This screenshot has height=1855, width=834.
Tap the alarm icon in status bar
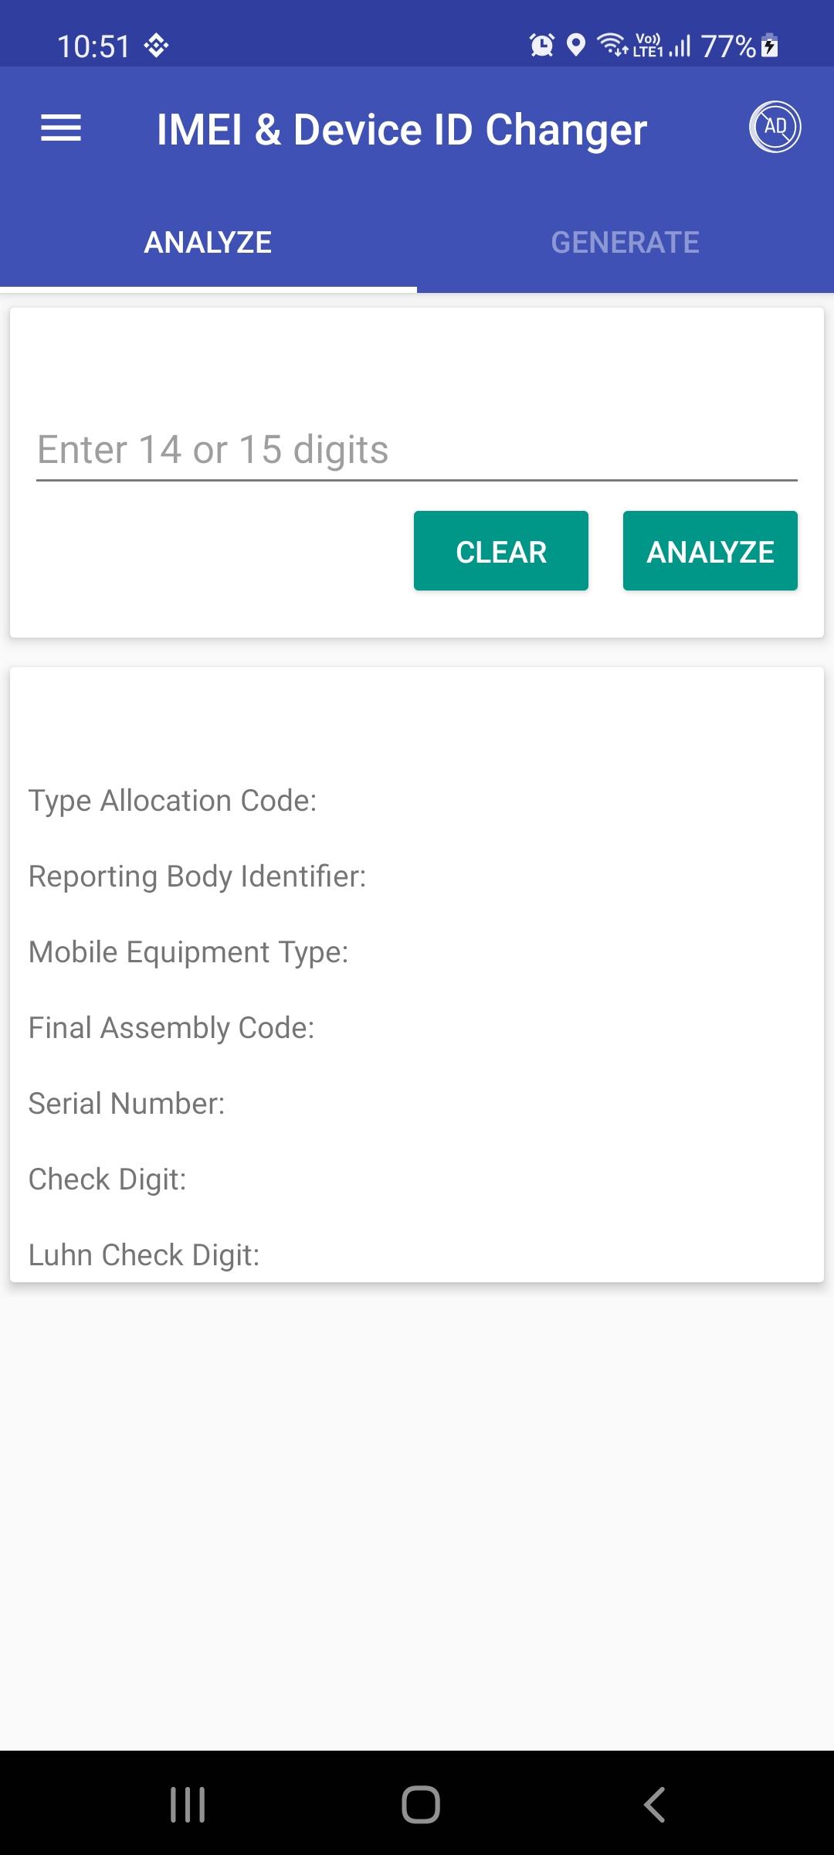click(541, 46)
